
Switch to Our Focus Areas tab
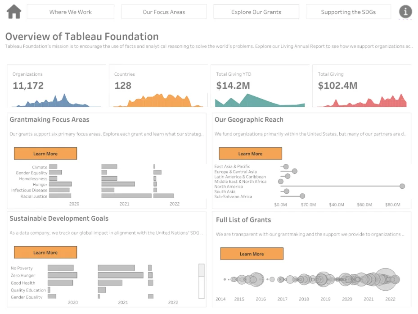[164, 12]
